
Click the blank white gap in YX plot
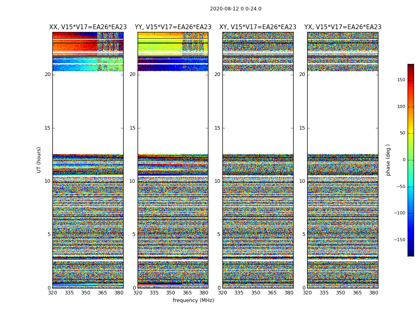coord(342,112)
